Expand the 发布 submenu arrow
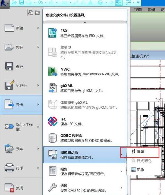Viewport: 165px width, 195px height. [38, 149]
